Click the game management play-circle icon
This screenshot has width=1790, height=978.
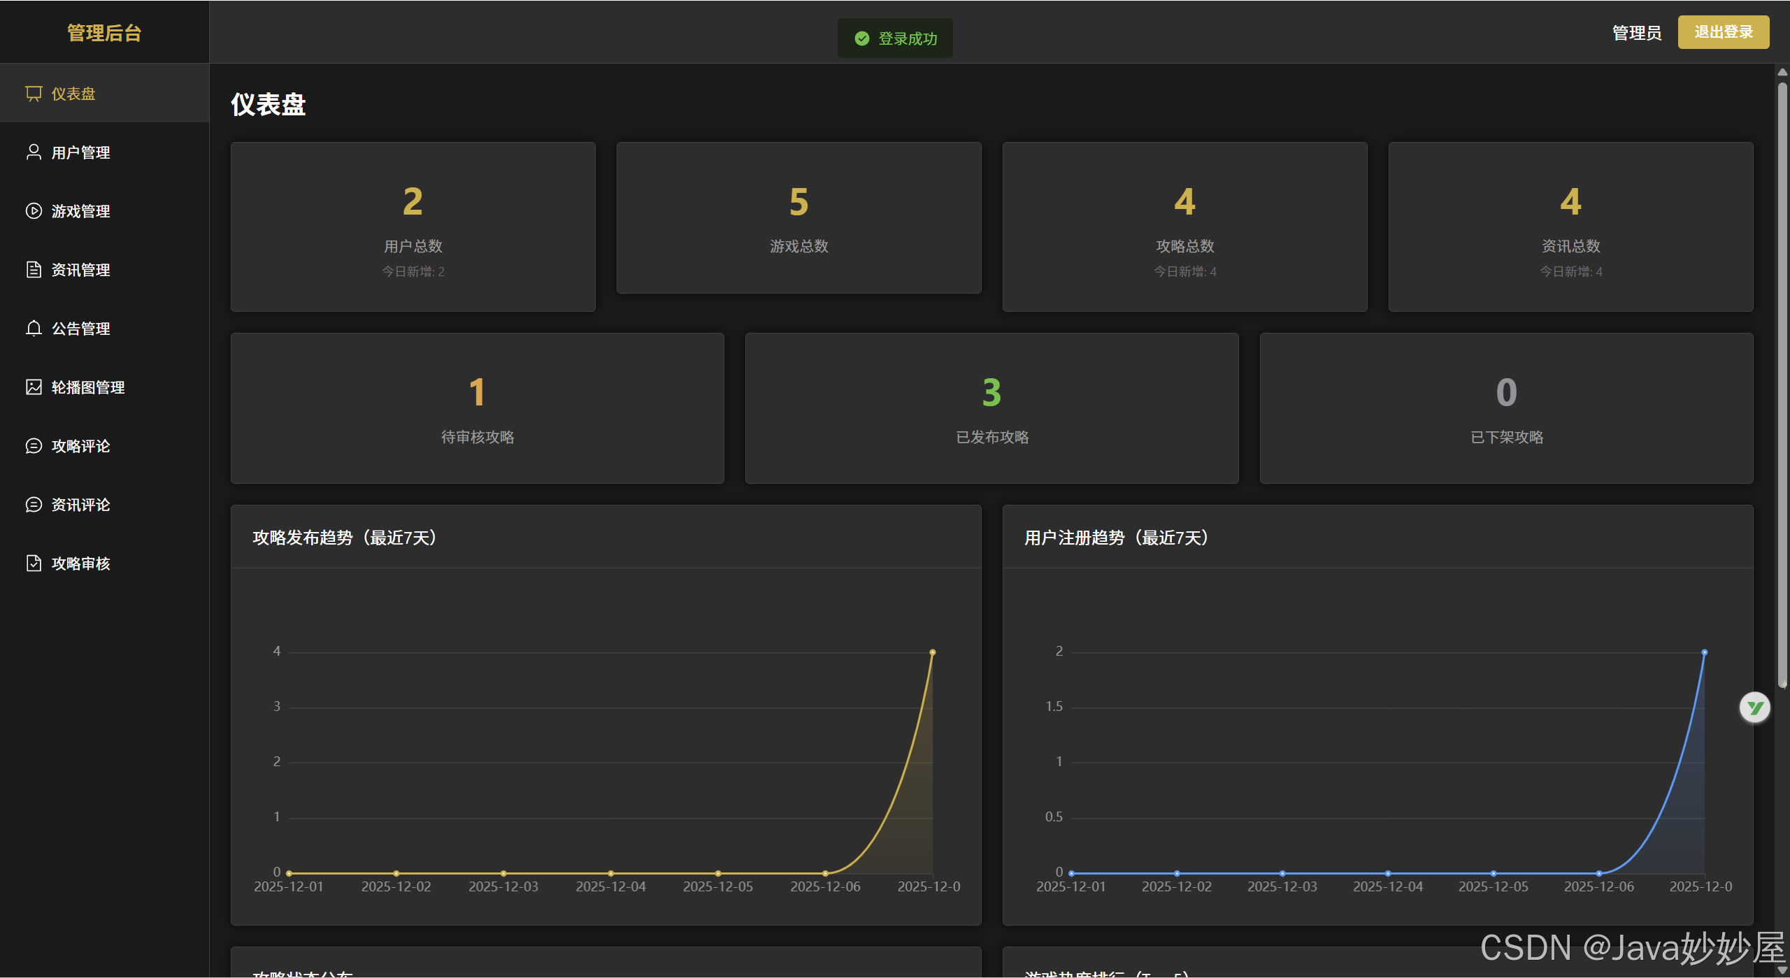34,211
